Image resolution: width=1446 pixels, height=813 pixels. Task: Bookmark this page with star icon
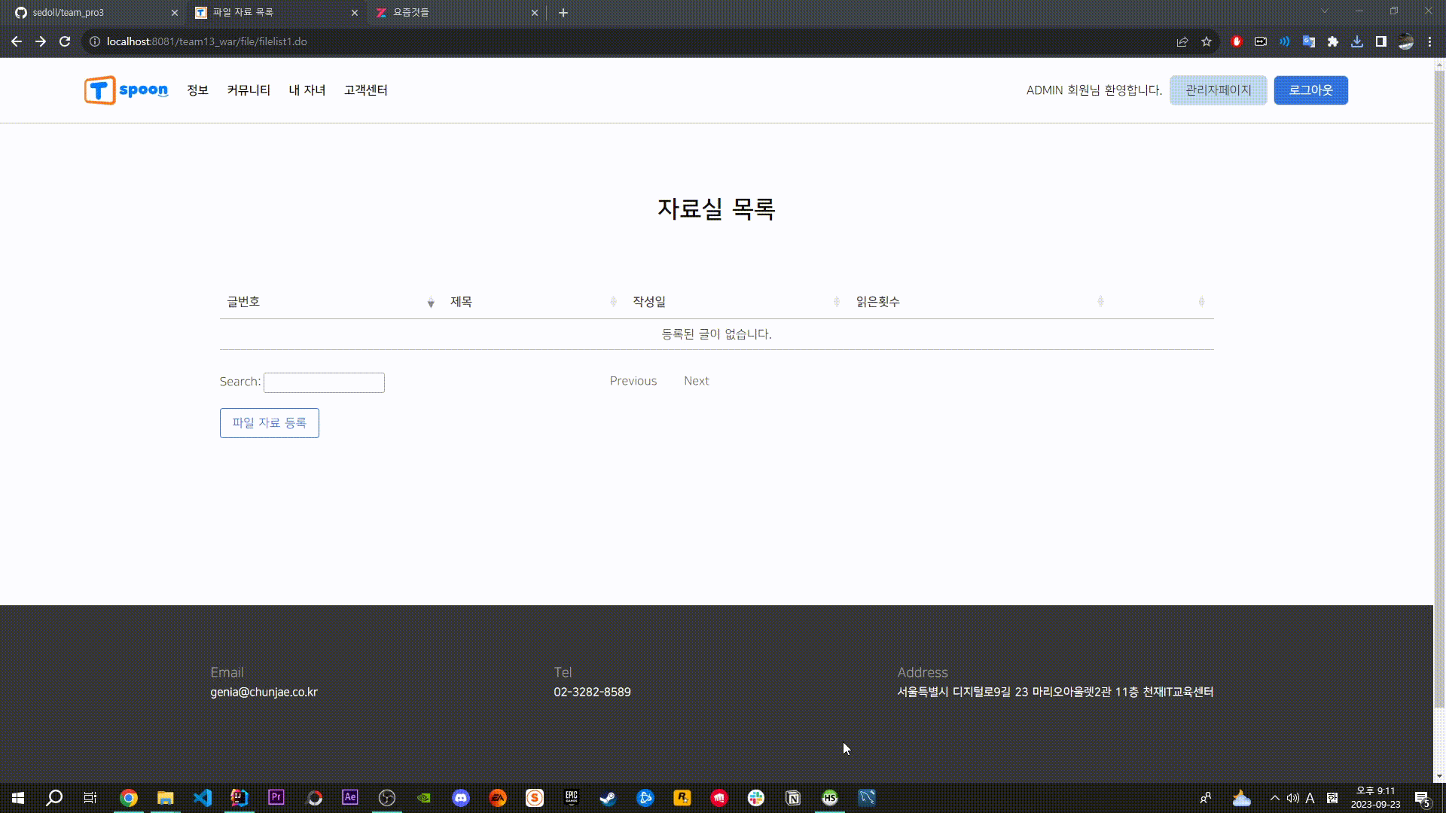(x=1207, y=41)
